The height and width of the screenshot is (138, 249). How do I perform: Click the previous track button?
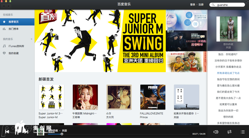click(7, 132)
